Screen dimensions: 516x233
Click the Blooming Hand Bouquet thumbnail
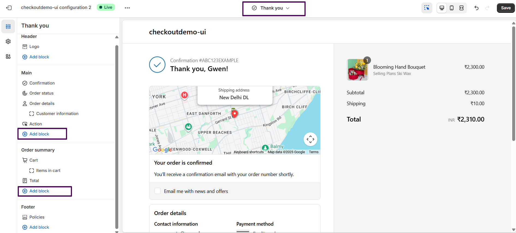click(x=358, y=70)
